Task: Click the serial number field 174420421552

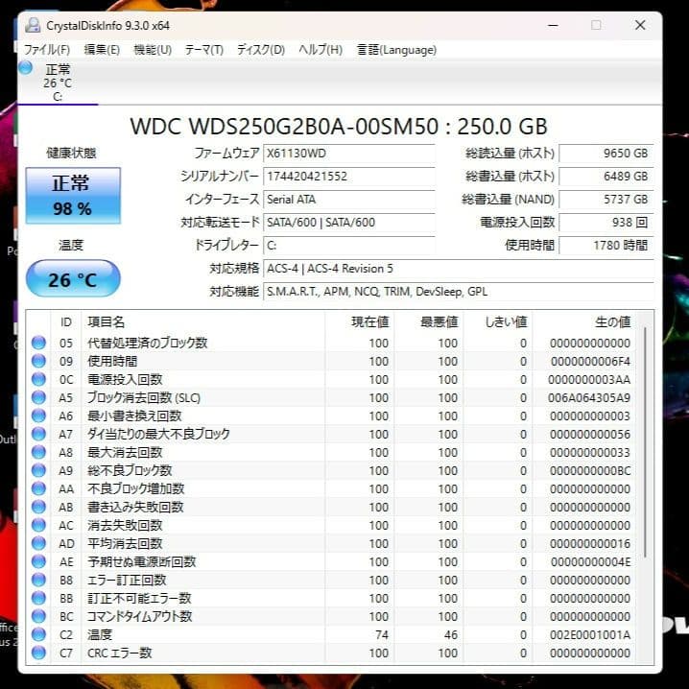Action: (x=349, y=177)
